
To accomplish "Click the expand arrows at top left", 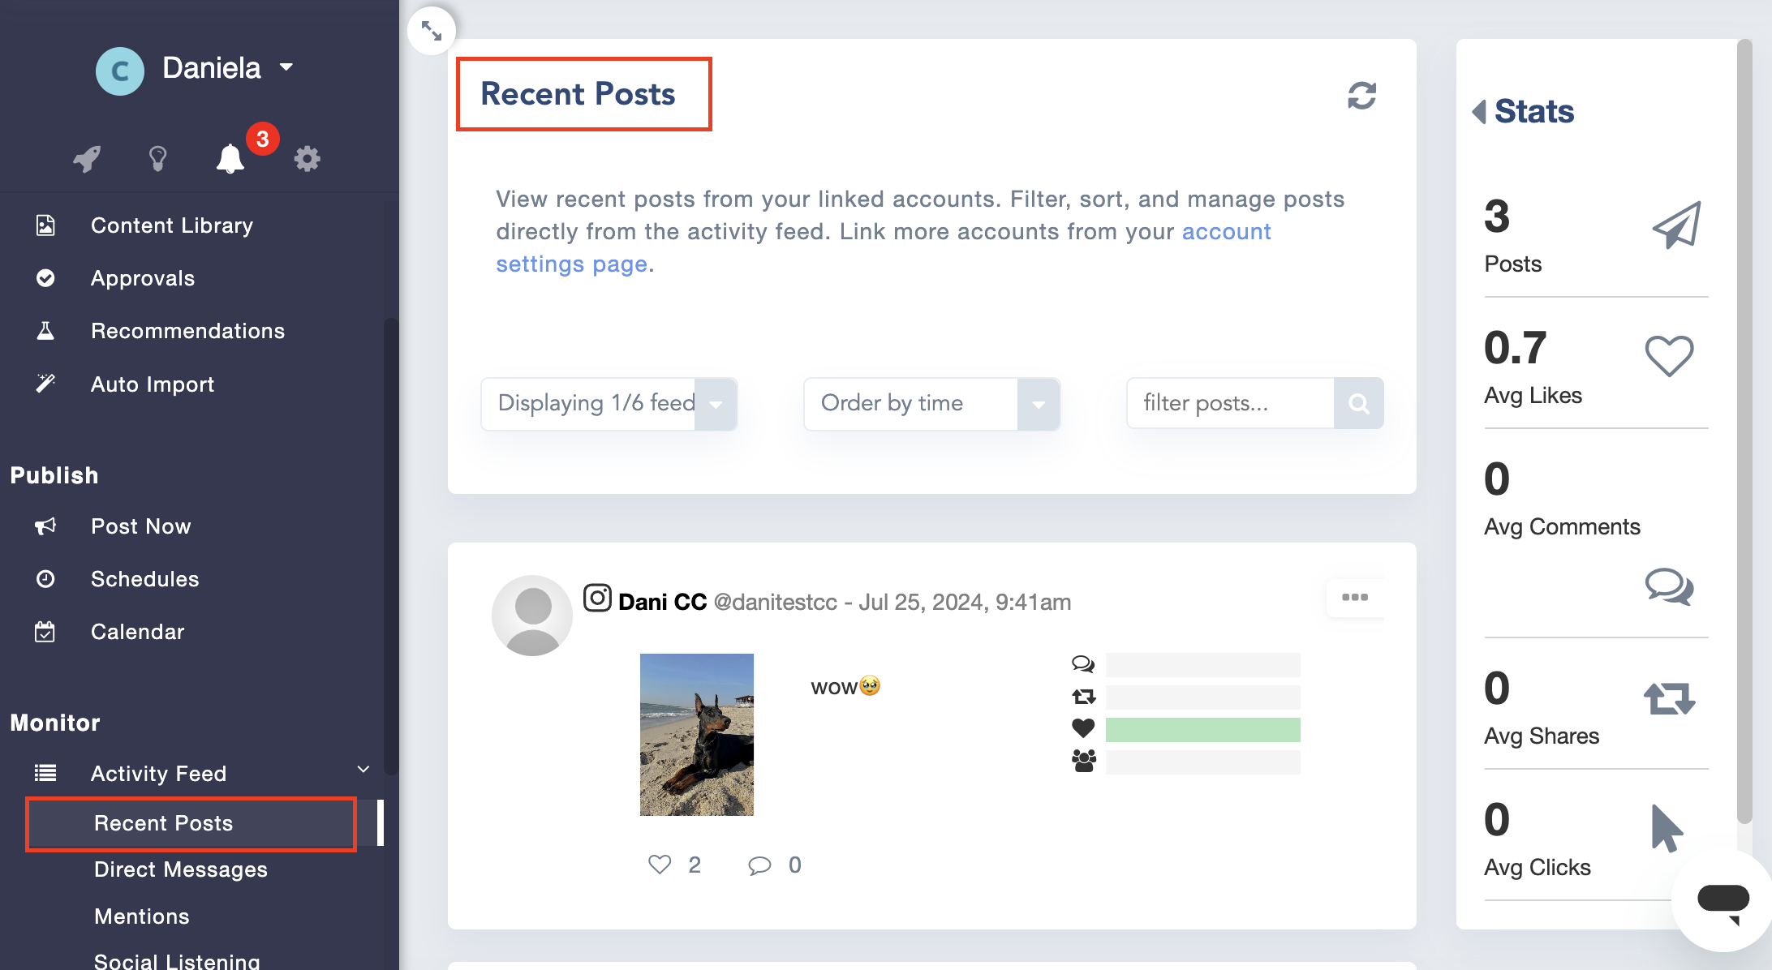I will tap(432, 29).
